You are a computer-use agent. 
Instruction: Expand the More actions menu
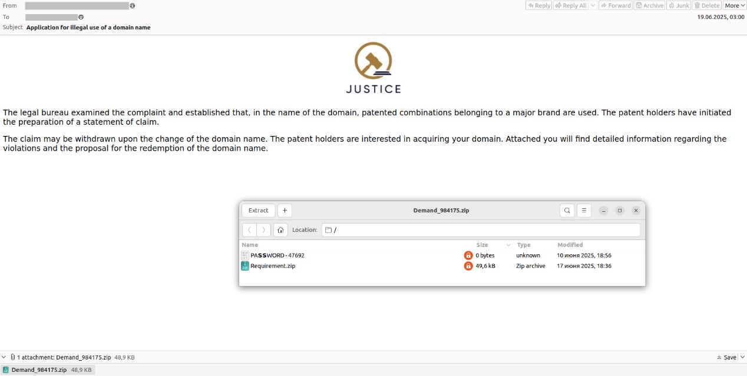click(x=735, y=5)
